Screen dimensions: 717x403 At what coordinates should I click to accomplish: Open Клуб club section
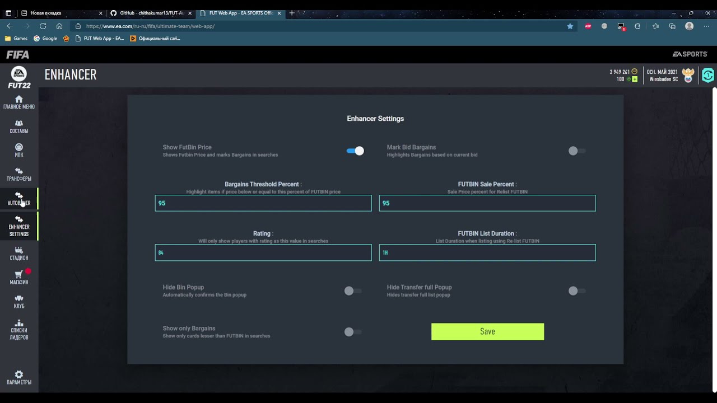click(x=19, y=302)
